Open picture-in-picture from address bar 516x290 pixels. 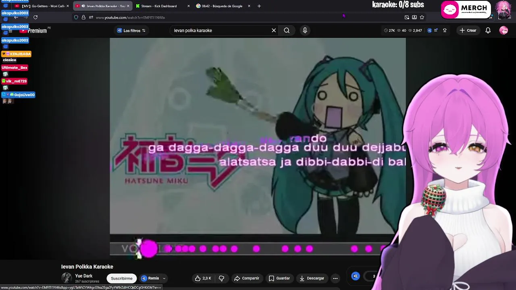(407, 17)
